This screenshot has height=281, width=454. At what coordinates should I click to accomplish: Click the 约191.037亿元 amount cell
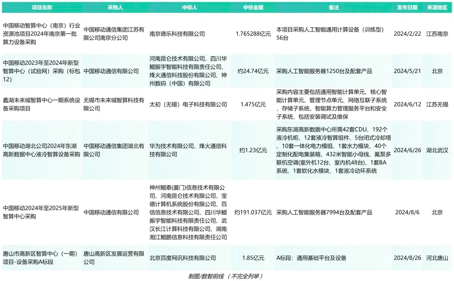(253, 212)
